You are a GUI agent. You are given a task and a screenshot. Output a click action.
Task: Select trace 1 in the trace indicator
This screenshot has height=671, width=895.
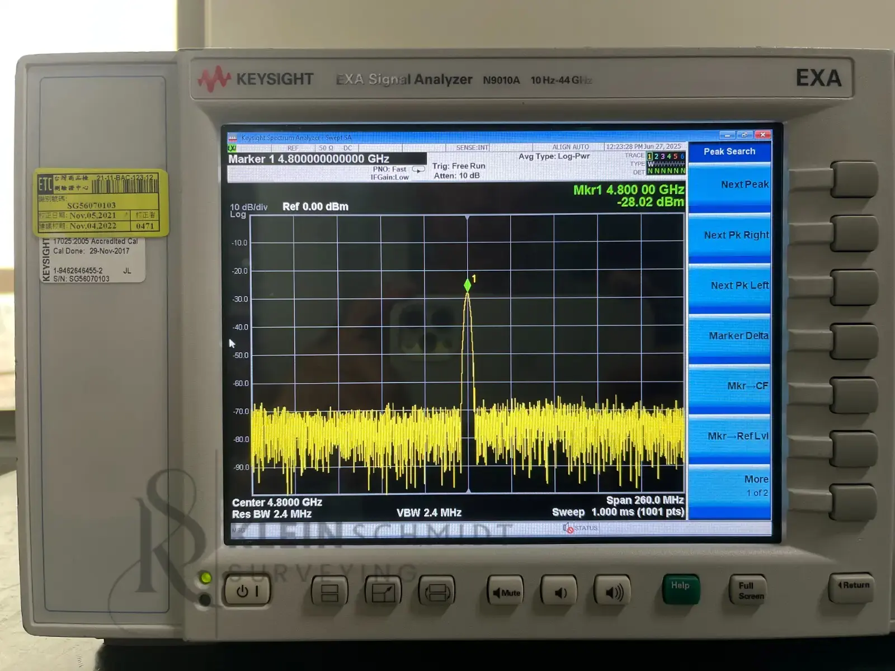tap(649, 157)
